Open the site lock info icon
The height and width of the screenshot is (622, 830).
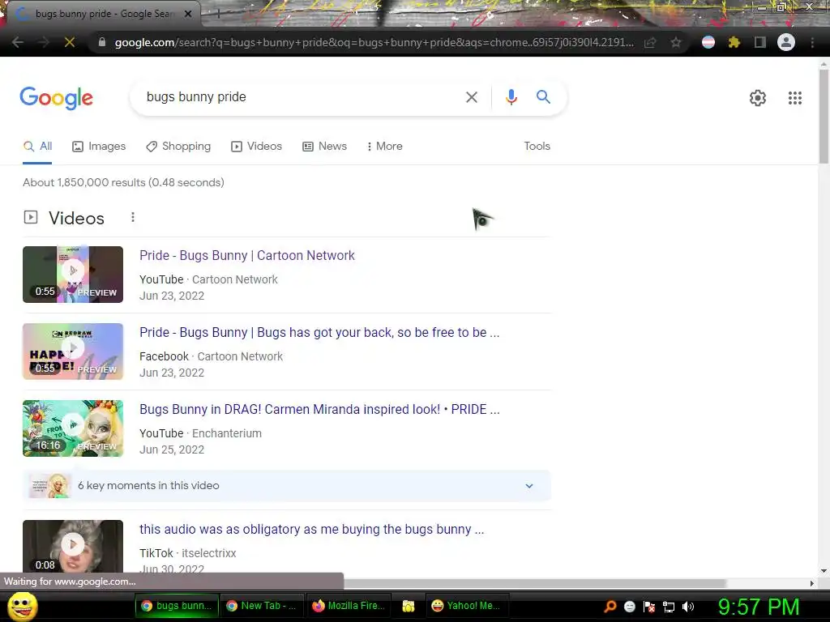pos(102,42)
